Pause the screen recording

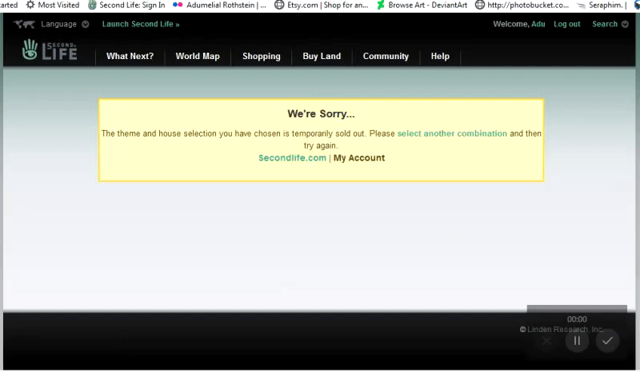pyautogui.click(x=577, y=341)
